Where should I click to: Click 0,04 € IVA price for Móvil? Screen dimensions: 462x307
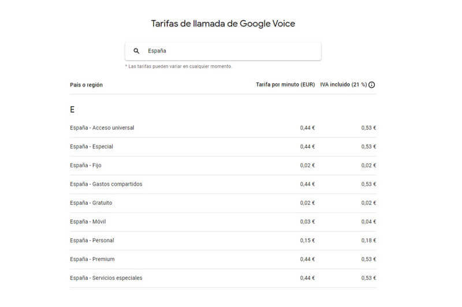coord(368,222)
